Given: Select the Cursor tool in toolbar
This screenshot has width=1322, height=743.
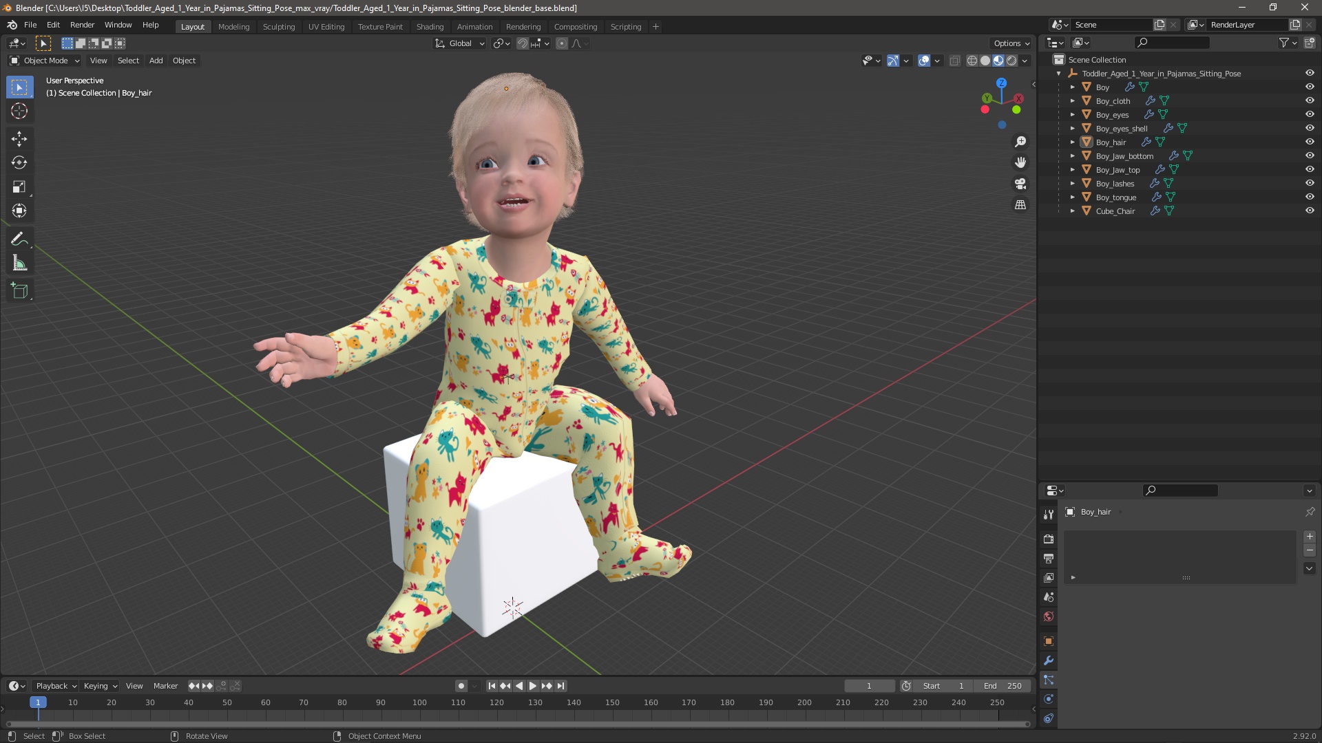Looking at the screenshot, I should coord(19,111).
